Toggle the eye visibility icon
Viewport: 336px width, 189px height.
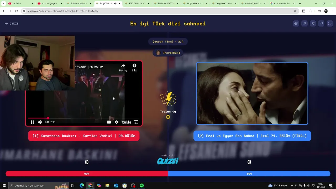click(x=296, y=24)
